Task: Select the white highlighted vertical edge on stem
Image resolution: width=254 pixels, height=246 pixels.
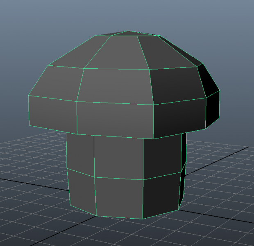Action: click(94, 155)
